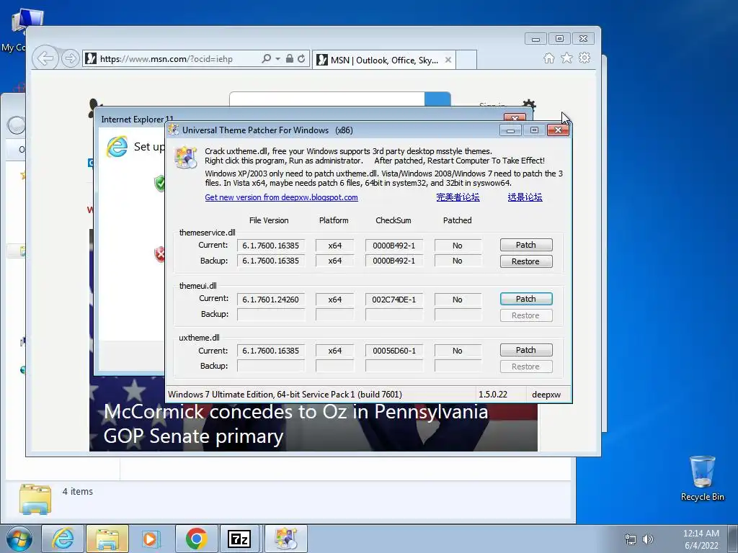Open Internet Explorer Home icon
This screenshot has height=553, width=738.
pos(548,58)
